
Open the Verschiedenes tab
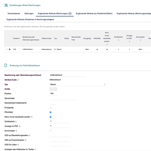coord(14,14)
